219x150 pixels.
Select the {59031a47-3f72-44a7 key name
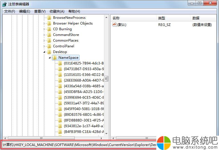point(84,103)
